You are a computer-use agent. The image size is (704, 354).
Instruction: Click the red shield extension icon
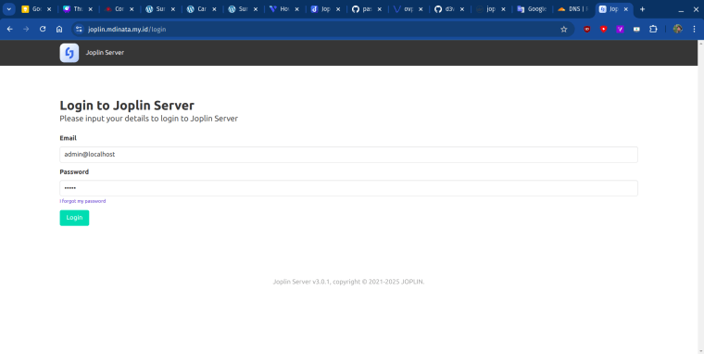[603, 30]
